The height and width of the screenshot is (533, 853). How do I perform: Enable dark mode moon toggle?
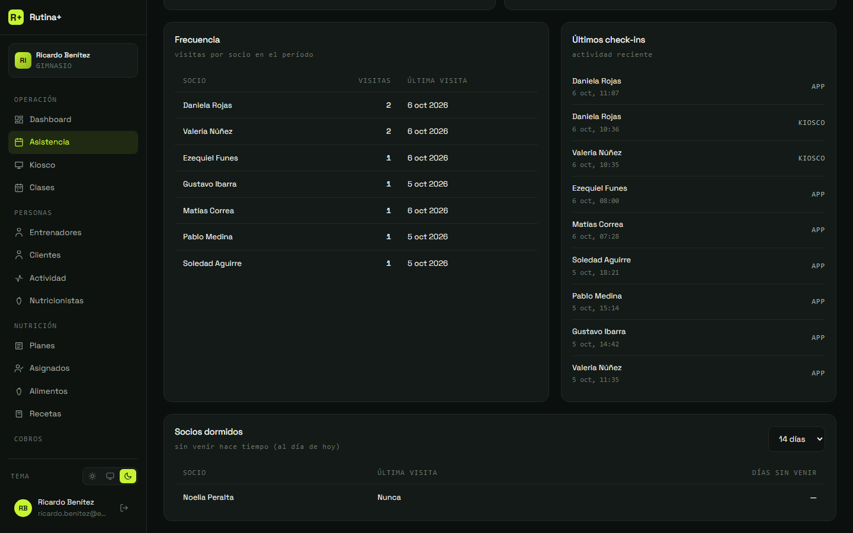128,476
